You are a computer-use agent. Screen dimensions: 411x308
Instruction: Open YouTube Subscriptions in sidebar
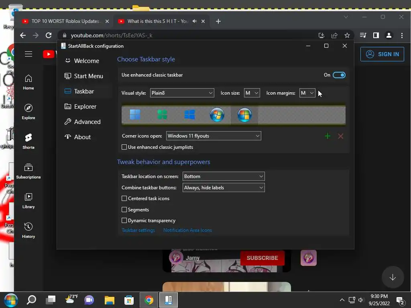coord(28,171)
